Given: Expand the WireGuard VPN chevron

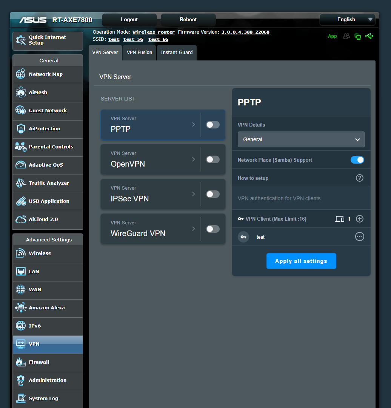Looking at the screenshot, I should coord(193,229).
